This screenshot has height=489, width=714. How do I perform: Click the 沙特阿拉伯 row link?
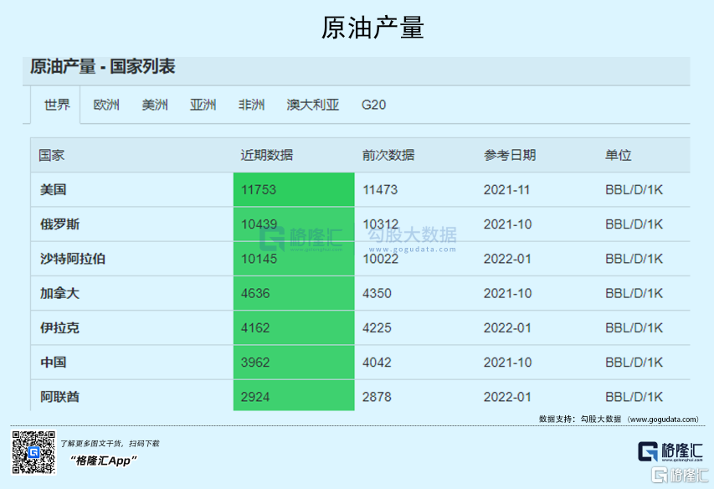[x=73, y=259]
